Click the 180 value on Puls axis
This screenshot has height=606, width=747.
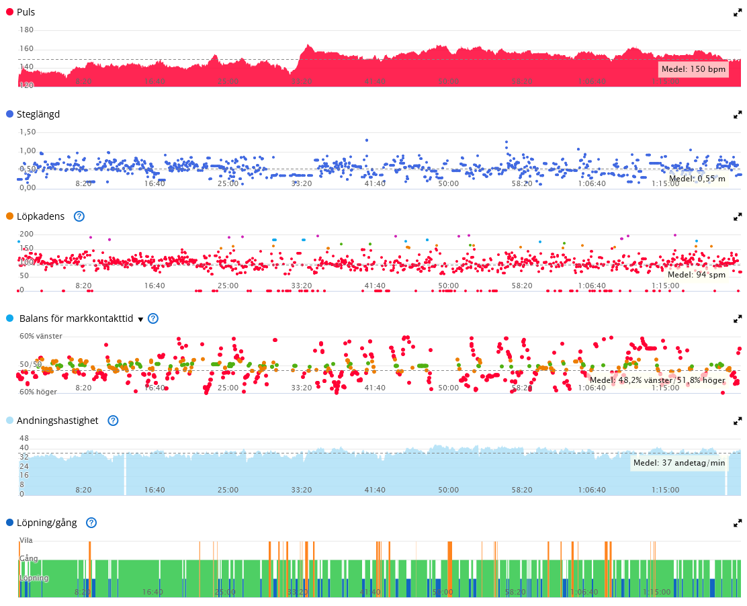point(27,30)
